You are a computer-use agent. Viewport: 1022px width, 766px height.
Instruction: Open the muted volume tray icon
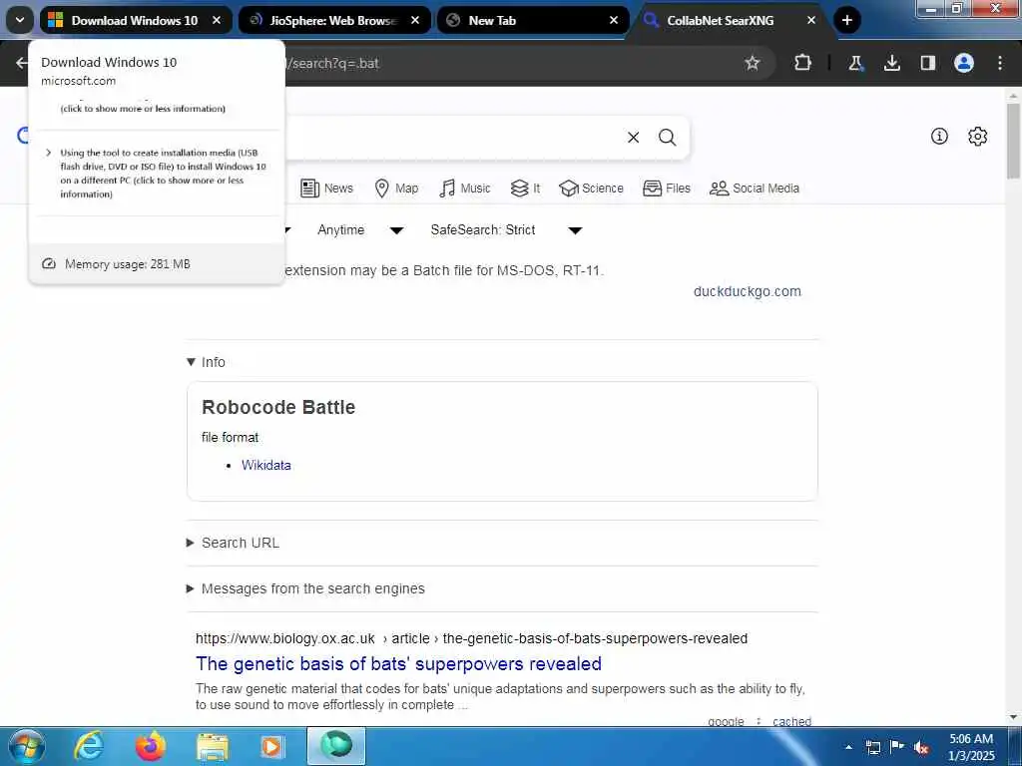click(921, 747)
